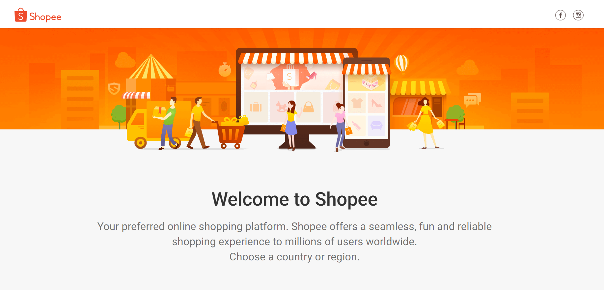Click the chat bubbles icon in banner
The image size is (604, 290).
[472, 100]
